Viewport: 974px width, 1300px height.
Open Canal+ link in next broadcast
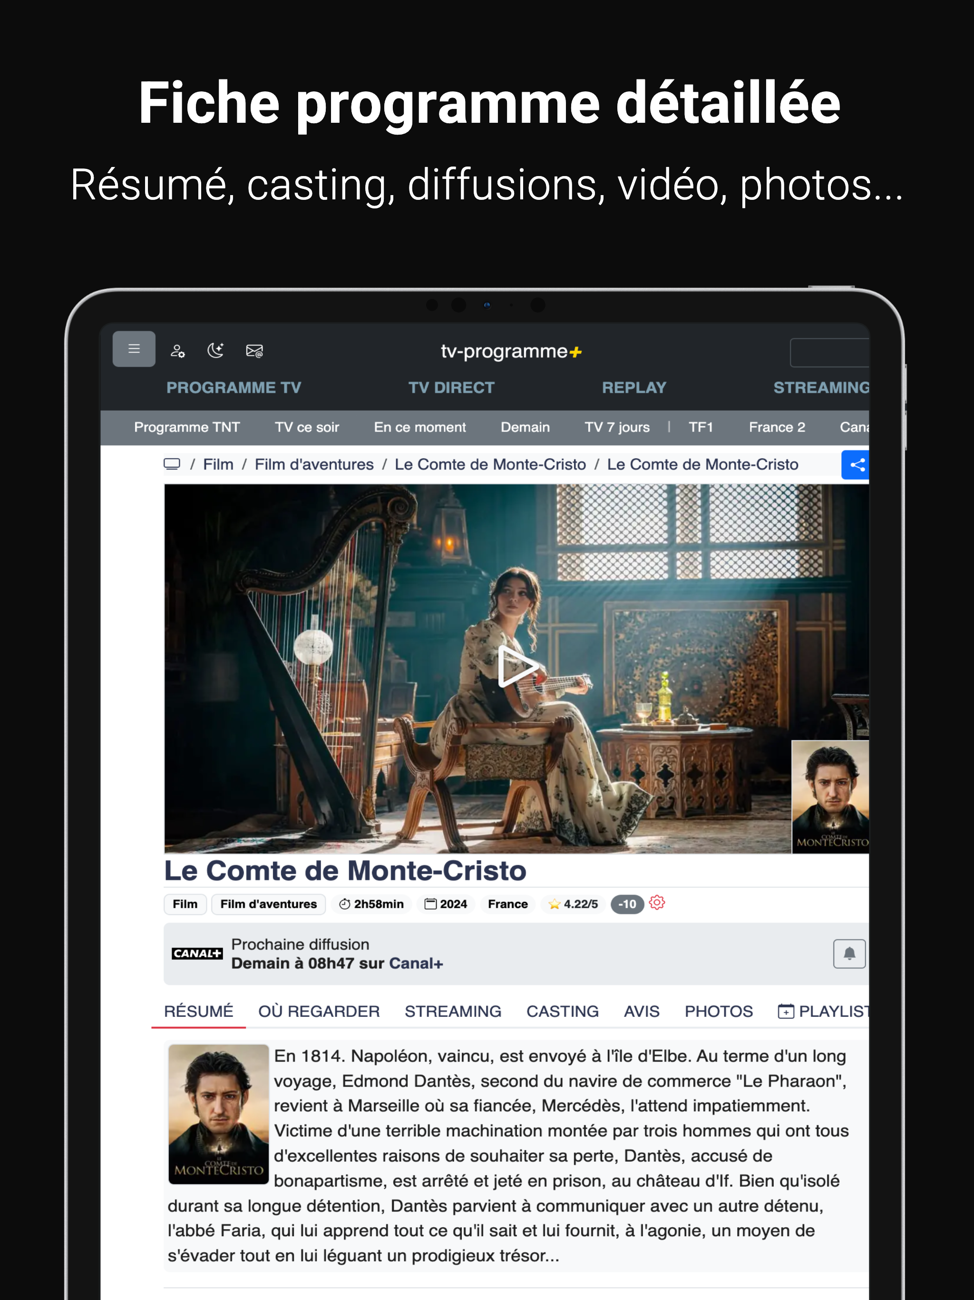[x=416, y=963]
